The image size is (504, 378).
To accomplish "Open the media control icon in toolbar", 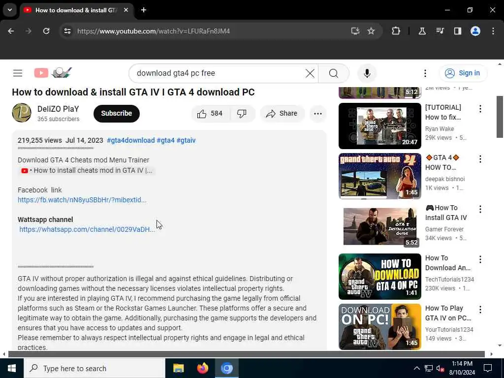I will point(440,31).
